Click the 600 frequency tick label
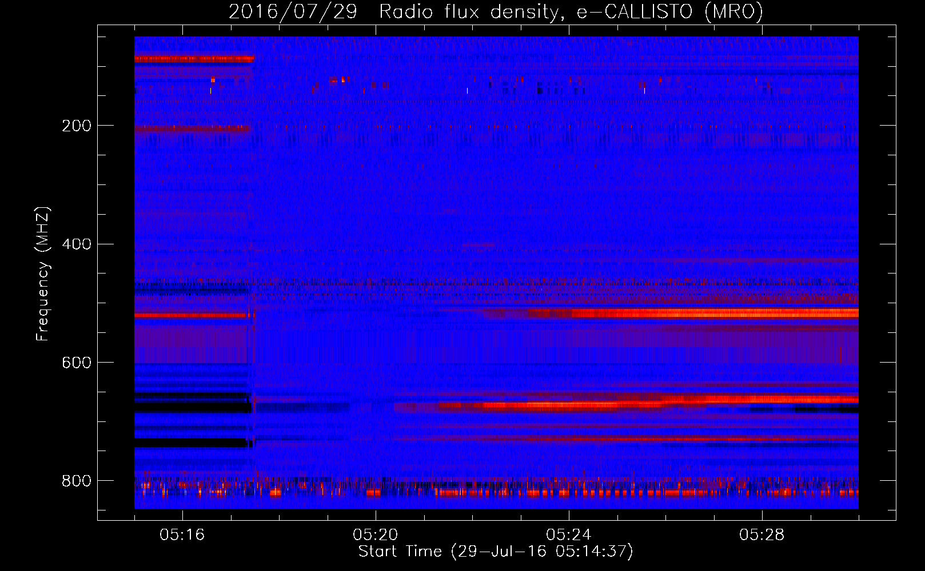The height and width of the screenshot is (571, 925). pos(77,363)
